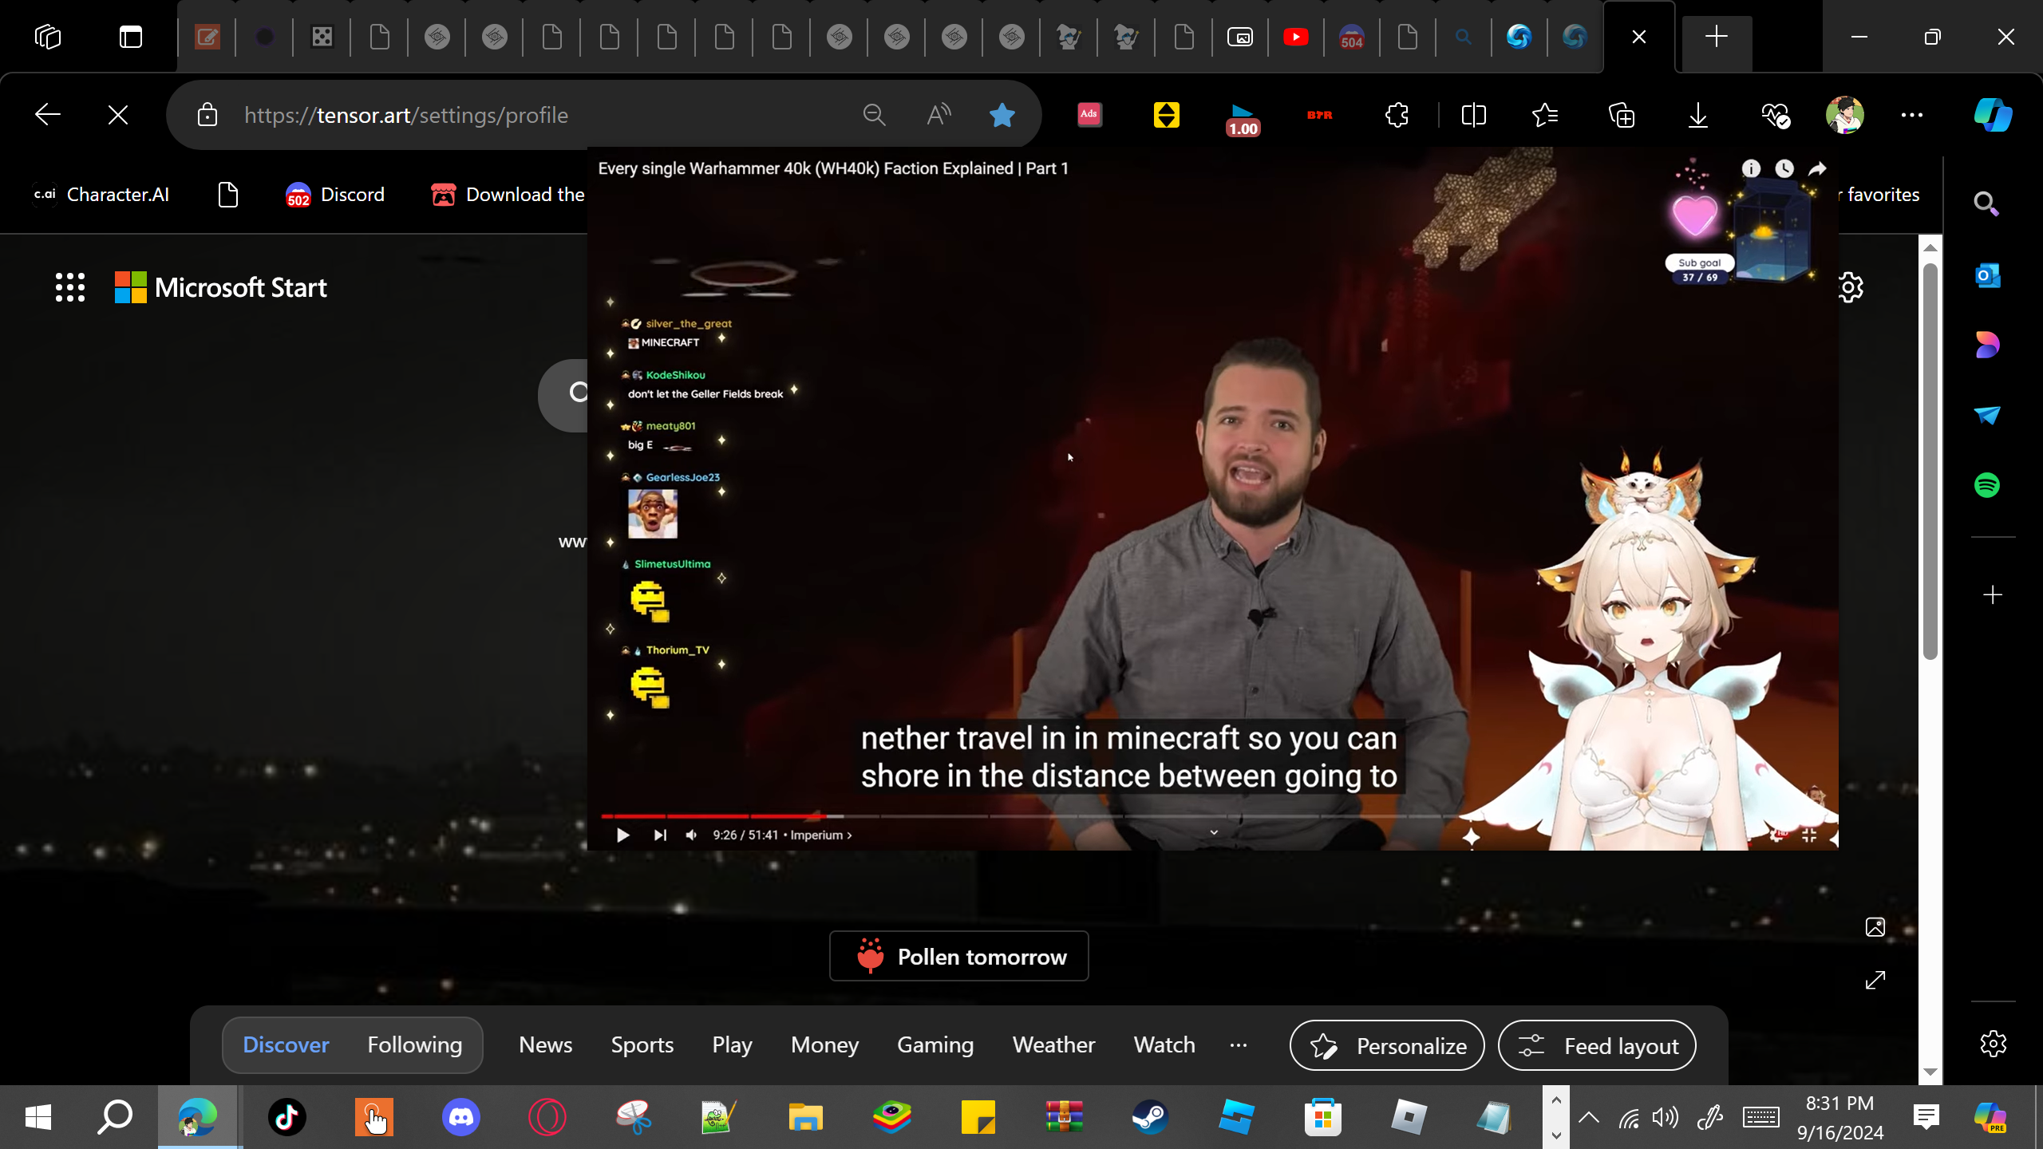Open Settings and more ellipsis menu
The height and width of the screenshot is (1149, 2043).
click(1912, 115)
